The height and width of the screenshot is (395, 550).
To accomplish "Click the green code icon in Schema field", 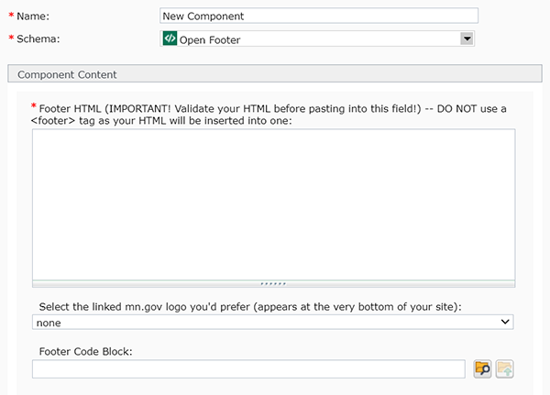I will tap(170, 38).
